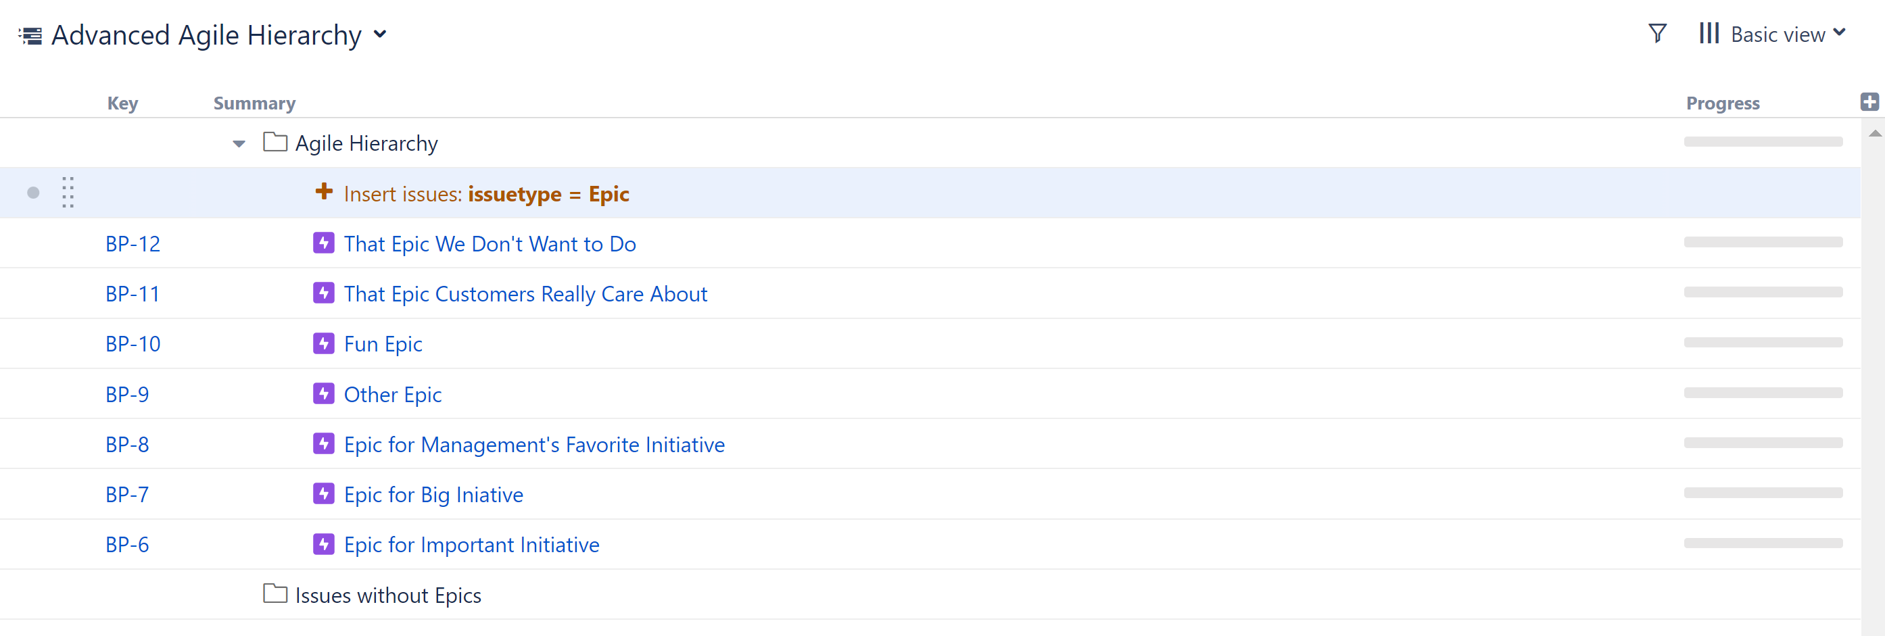1885x636 pixels.
Task: Click the Issues without Epics folder icon
Action: tap(275, 593)
